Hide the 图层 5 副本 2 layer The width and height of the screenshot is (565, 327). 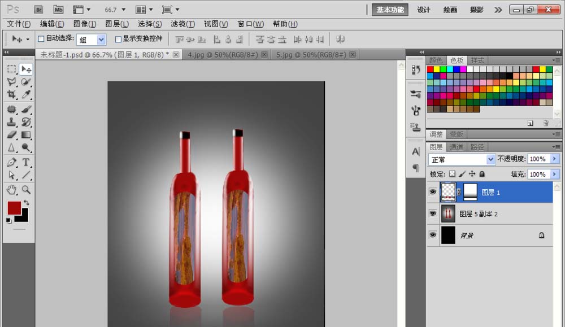pos(433,213)
